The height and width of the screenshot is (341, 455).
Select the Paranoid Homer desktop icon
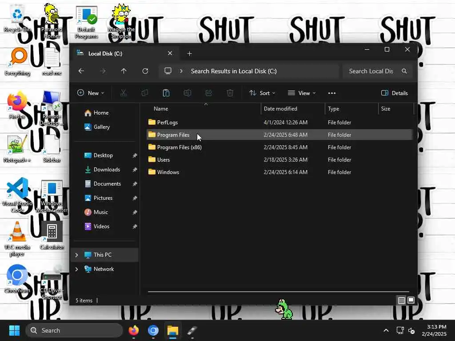52,21
